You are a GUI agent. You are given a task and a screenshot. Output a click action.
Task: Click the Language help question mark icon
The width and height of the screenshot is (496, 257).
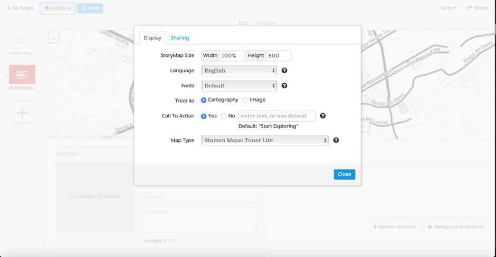pos(284,71)
